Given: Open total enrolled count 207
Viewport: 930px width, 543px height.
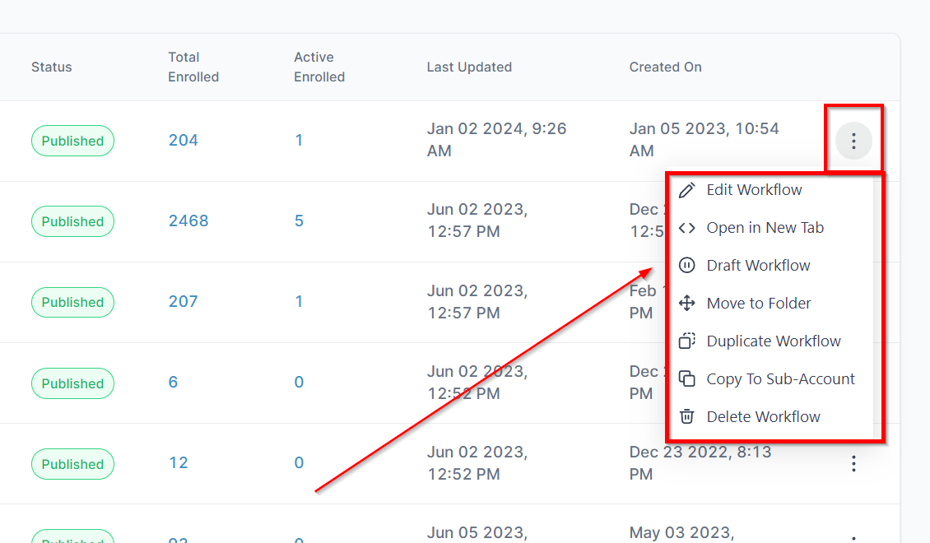Looking at the screenshot, I should [x=184, y=302].
